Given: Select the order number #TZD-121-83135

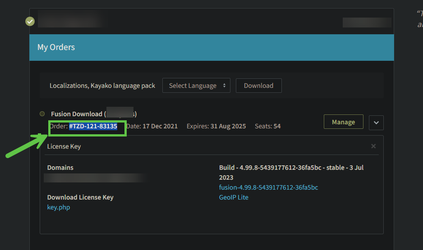Looking at the screenshot, I should click(x=93, y=126).
